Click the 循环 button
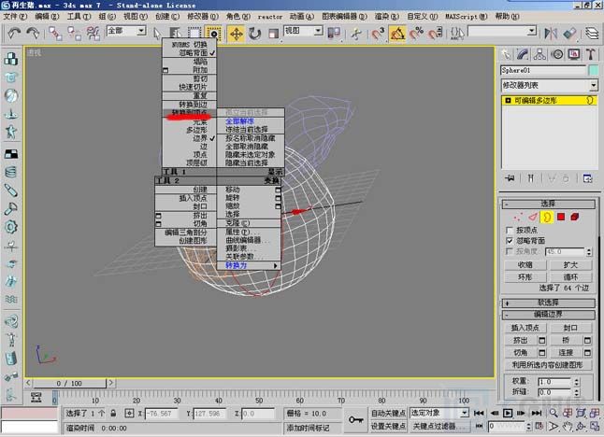The height and width of the screenshot is (437, 604). click(570, 277)
